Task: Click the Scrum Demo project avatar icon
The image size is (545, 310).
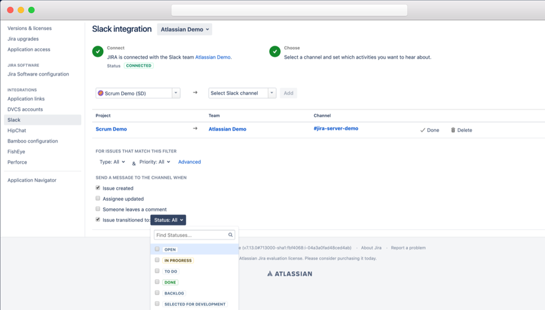Action: [x=101, y=93]
